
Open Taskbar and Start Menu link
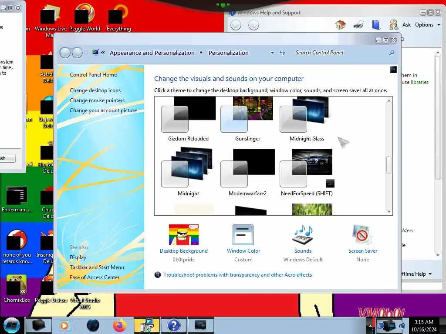(97, 267)
